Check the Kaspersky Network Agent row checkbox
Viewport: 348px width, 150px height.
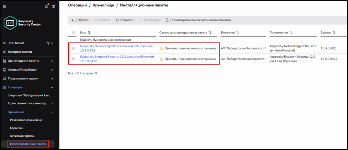73,48
